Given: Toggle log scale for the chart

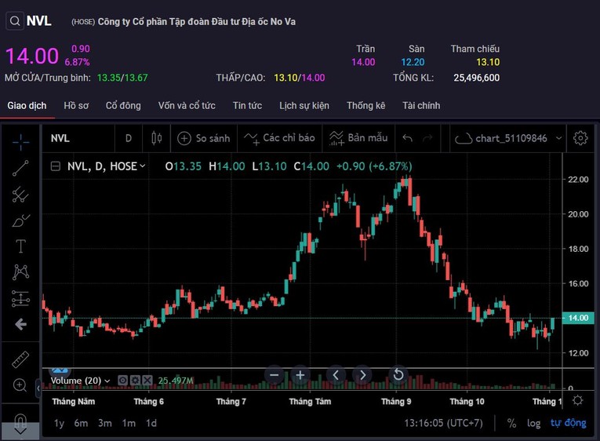Looking at the screenshot, I should (x=533, y=423).
